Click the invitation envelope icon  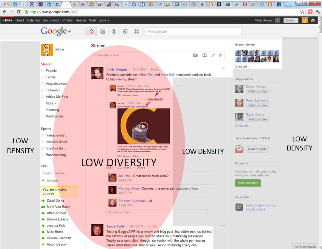click(x=239, y=149)
